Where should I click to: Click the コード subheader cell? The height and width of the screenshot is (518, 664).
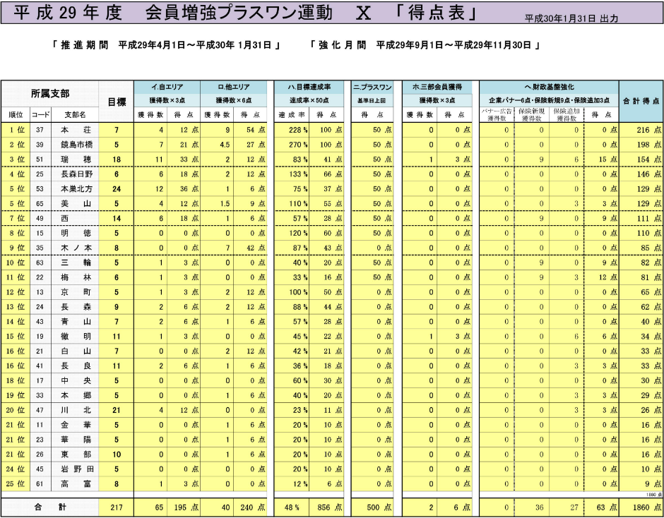pyautogui.click(x=40, y=115)
